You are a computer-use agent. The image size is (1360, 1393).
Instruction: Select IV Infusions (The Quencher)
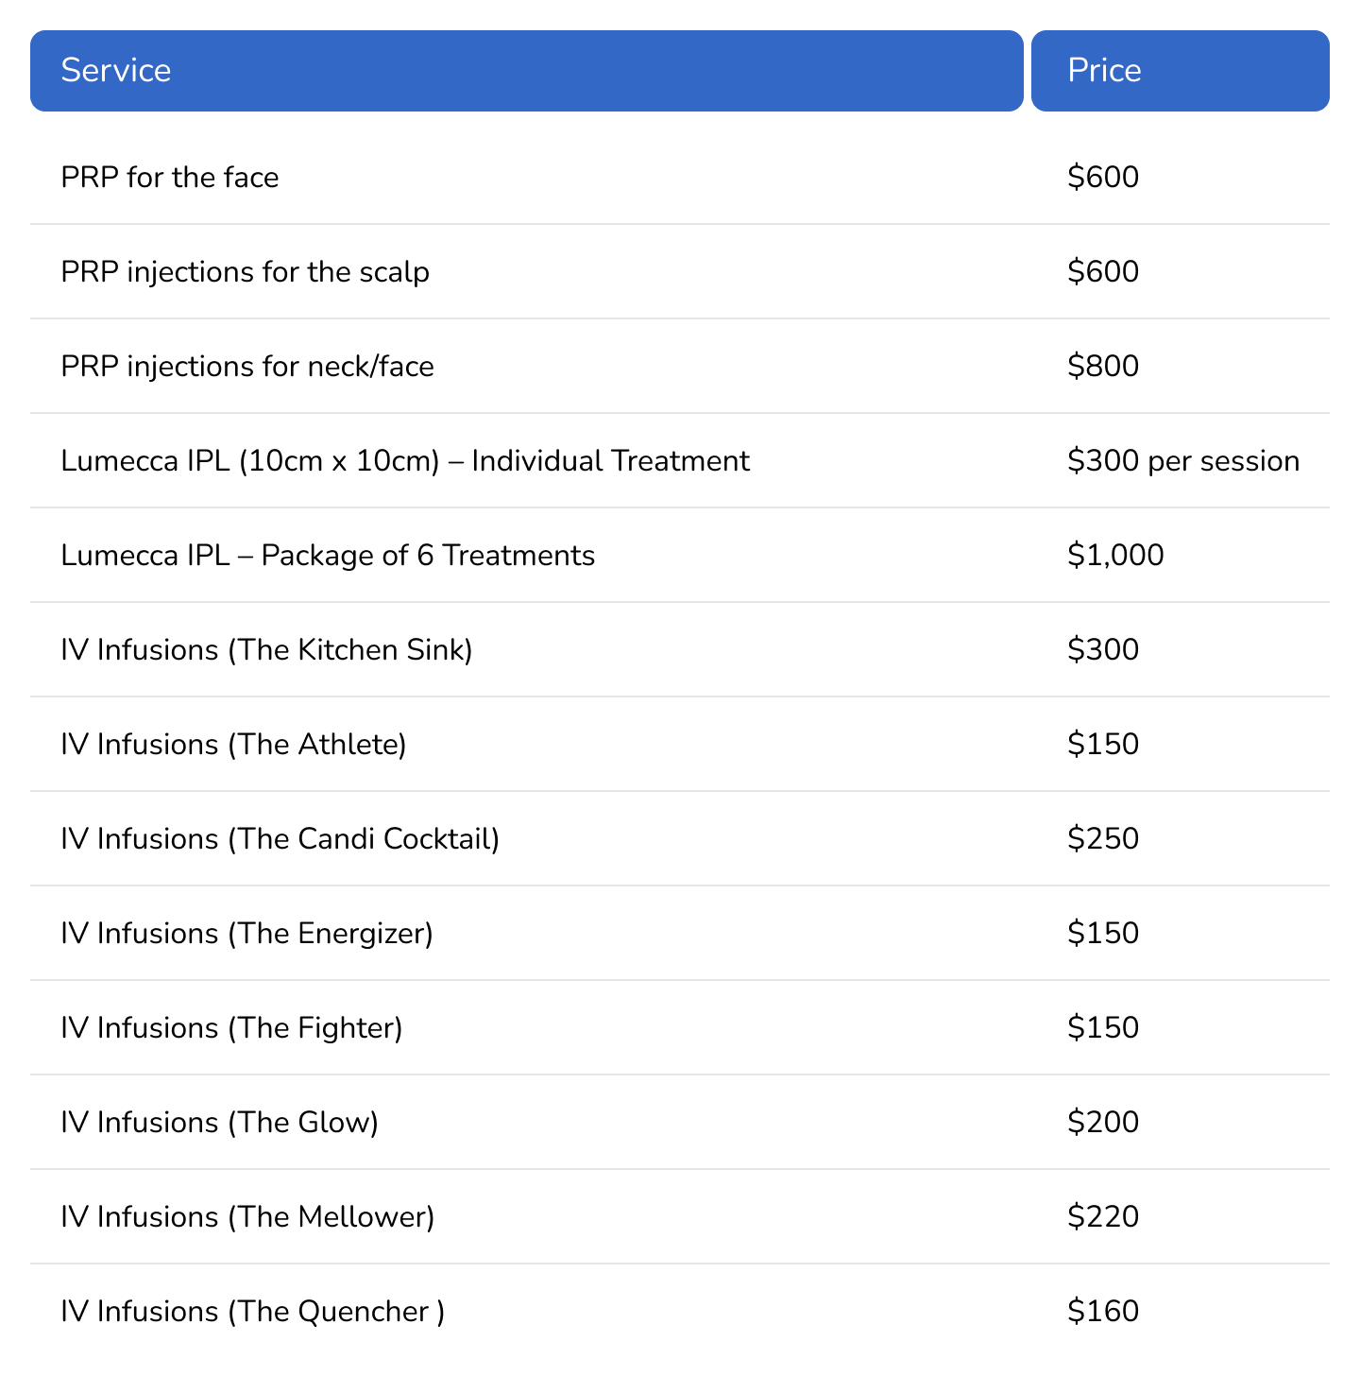click(680, 1312)
